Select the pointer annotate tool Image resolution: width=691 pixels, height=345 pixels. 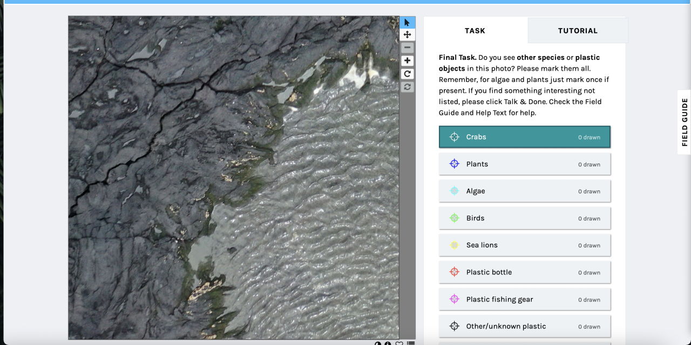(x=408, y=22)
